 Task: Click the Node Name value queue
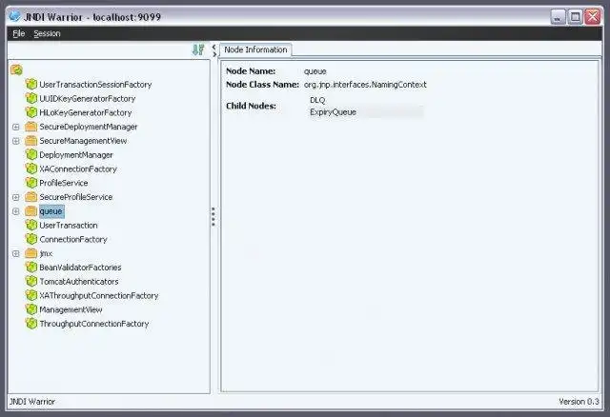(x=315, y=71)
